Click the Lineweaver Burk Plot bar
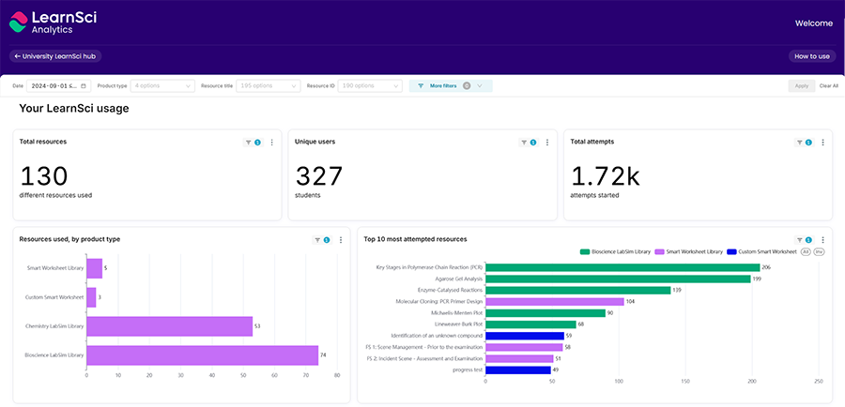 tap(530, 324)
